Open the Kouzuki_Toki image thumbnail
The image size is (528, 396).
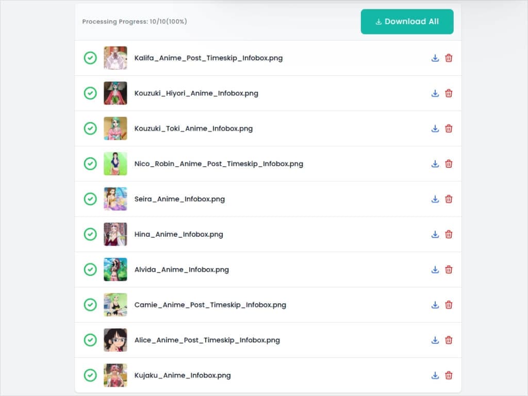(x=115, y=128)
